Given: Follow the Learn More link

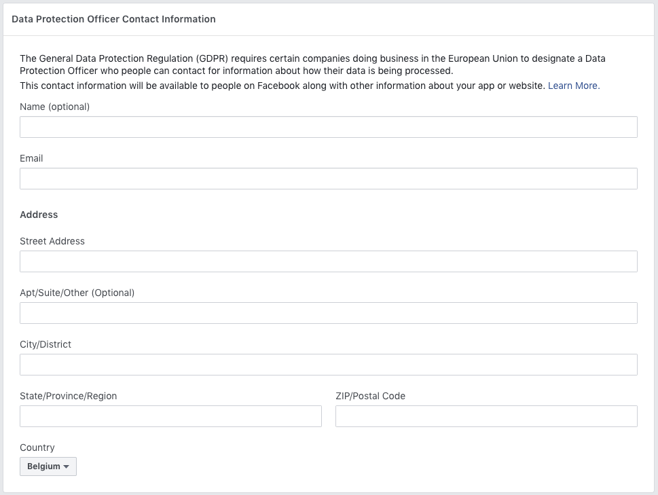Looking at the screenshot, I should pos(574,86).
